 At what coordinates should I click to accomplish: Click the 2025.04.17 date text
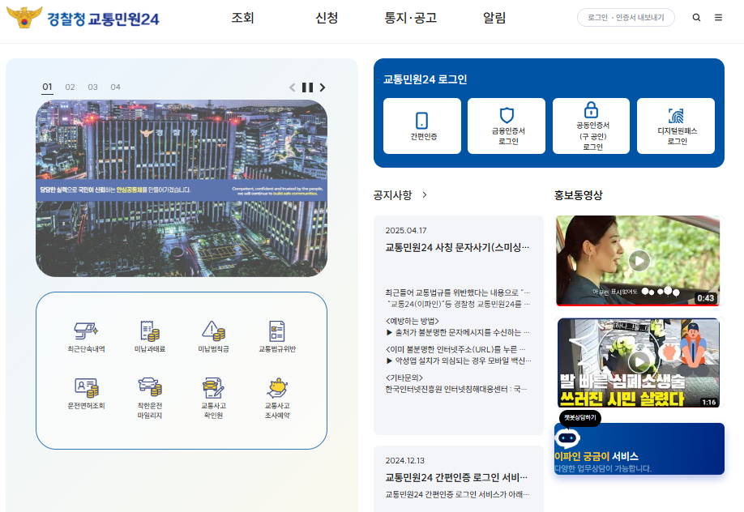click(406, 231)
